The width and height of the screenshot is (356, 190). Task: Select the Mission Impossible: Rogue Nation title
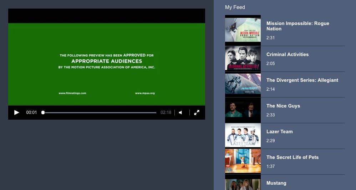pos(297,26)
